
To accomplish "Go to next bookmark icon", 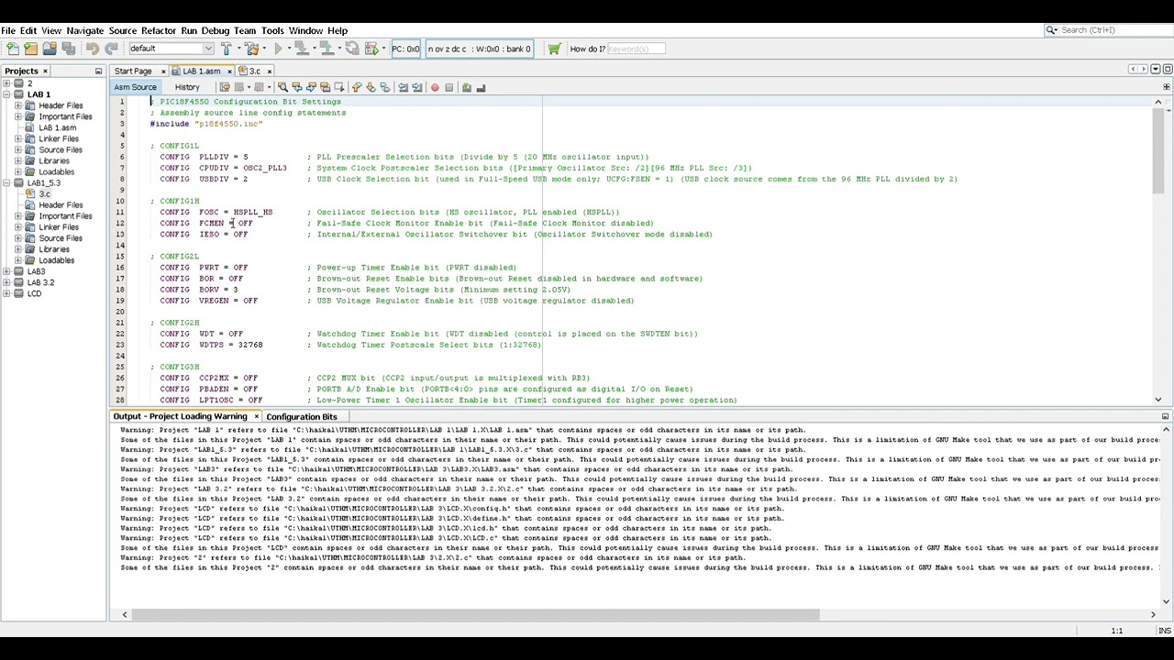I will coord(371,87).
